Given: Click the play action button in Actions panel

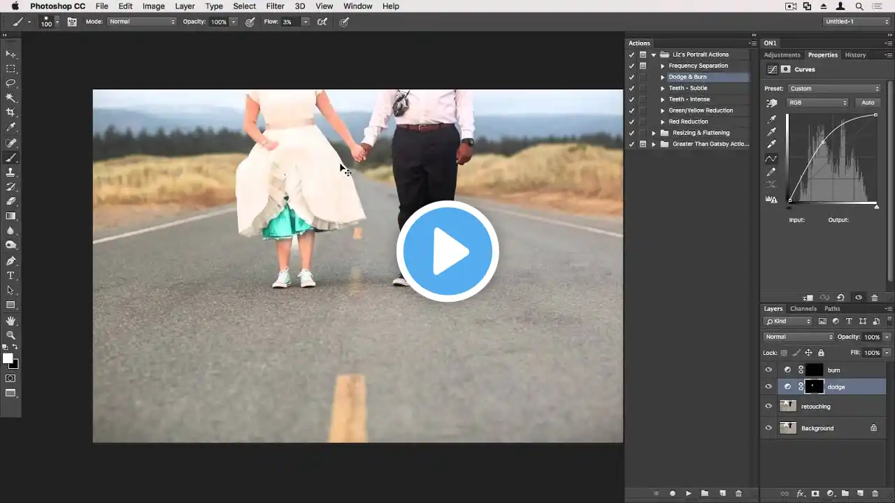Looking at the screenshot, I should click(689, 493).
